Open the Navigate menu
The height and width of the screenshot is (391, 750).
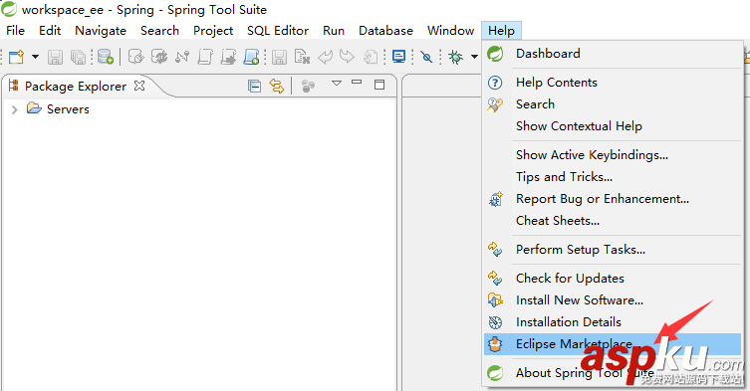[x=101, y=31]
